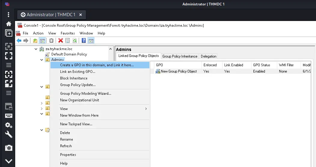Click the tree pane scroll-up arrow

(x=110, y=49)
